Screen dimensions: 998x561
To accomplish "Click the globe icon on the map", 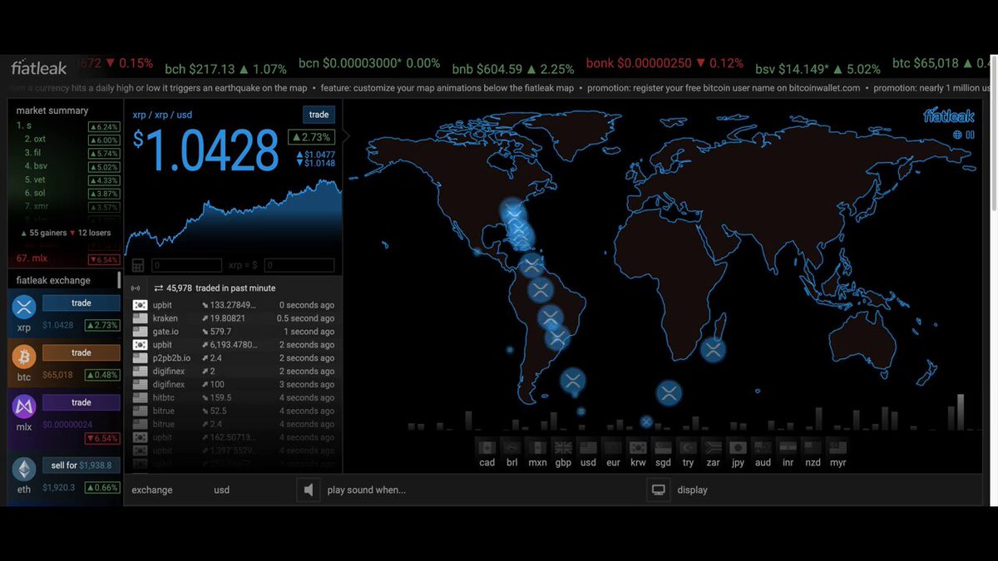I will (x=958, y=135).
